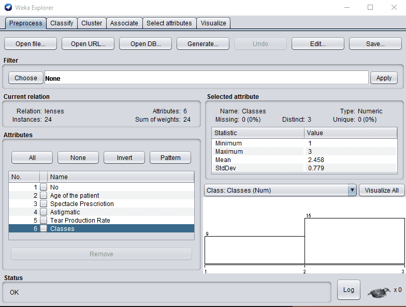Open the Associate tab
406x307 pixels.
pos(124,23)
